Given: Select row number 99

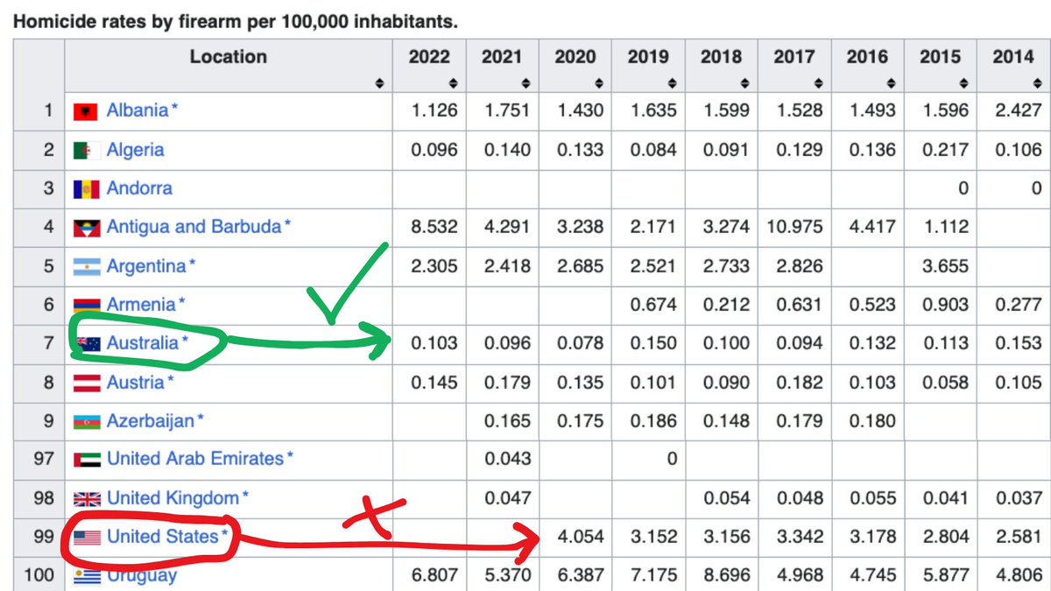Looking at the screenshot, I should (44, 536).
